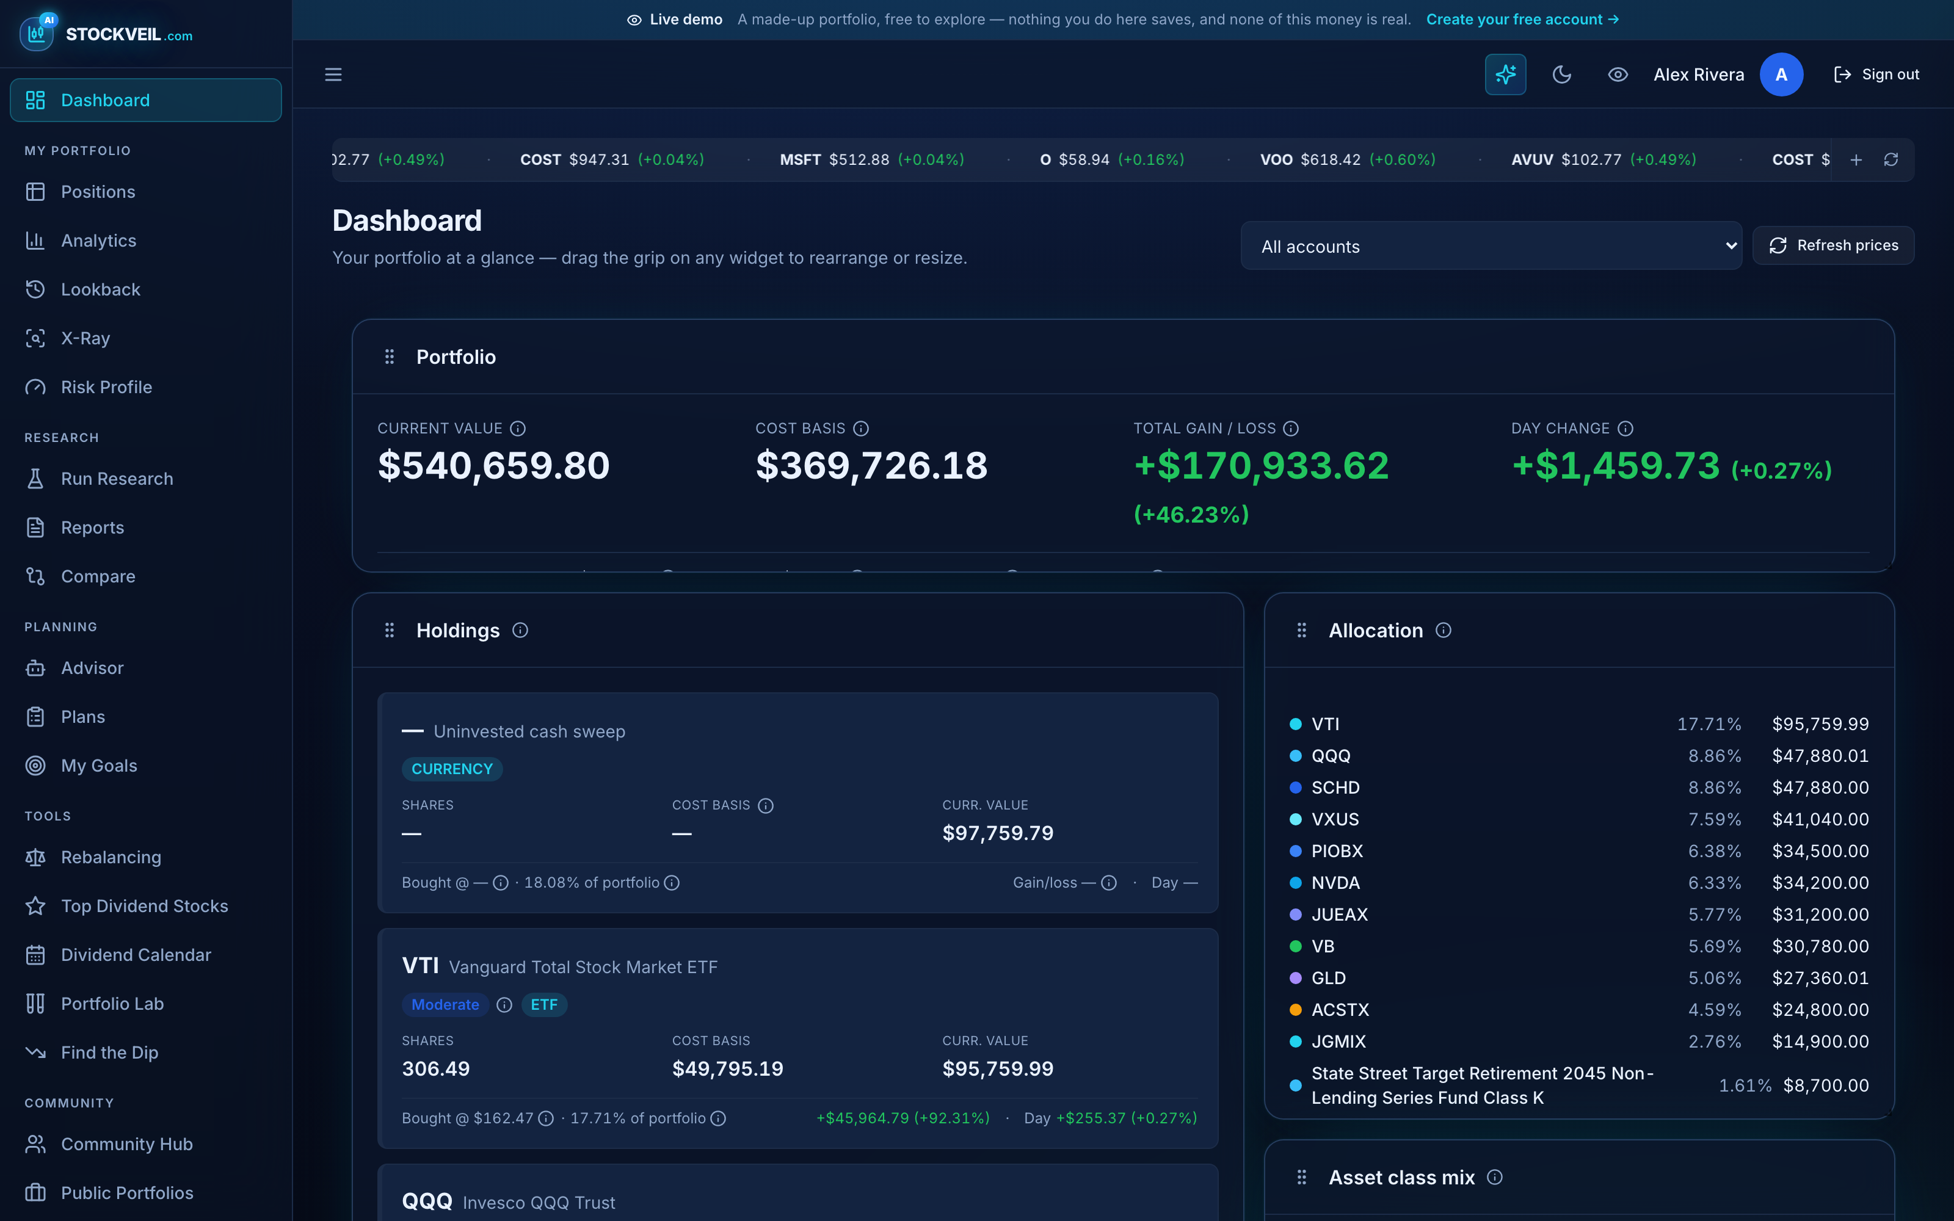Sign out of the account
Image resolution: width=1954 pixels, height=1221 pixels.
(x=1876, y=74)
